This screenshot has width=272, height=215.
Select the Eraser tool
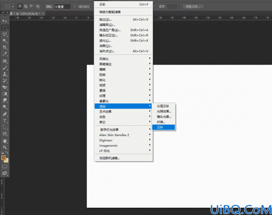point(5,87)
